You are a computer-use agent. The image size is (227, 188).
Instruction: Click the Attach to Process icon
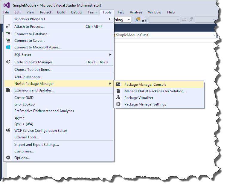click(x=8, y=27)
